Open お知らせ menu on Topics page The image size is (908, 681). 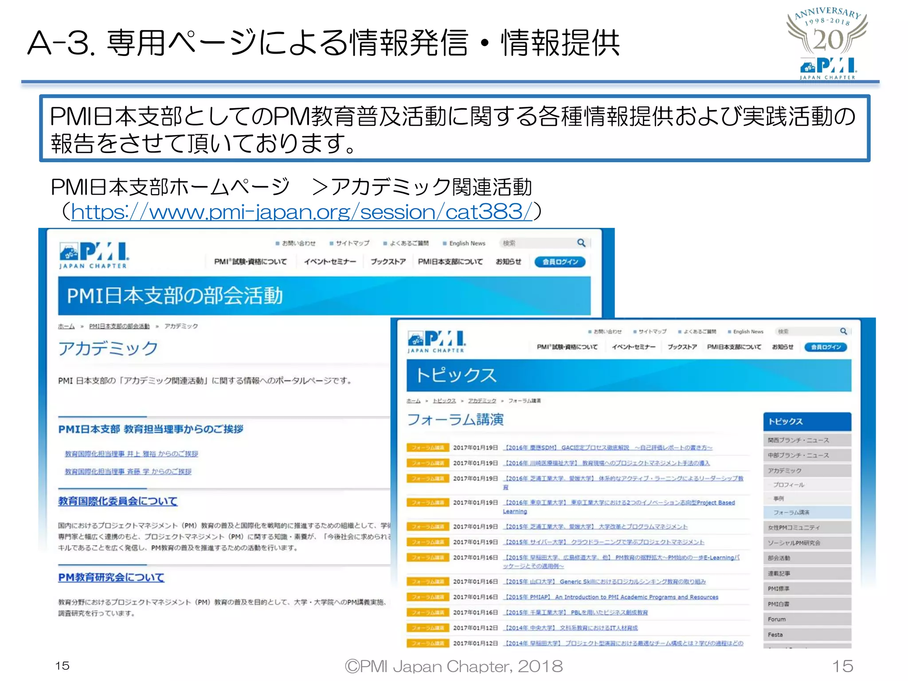coord(783,347)
